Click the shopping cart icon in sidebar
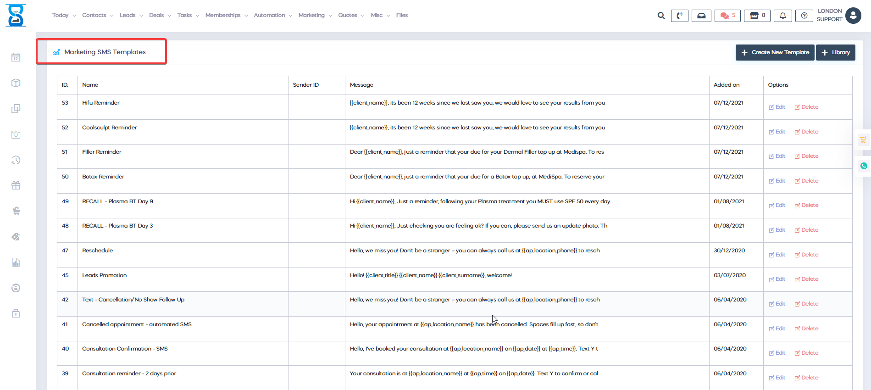This screenshot has width=871, height=390. (x=16, y=211)
